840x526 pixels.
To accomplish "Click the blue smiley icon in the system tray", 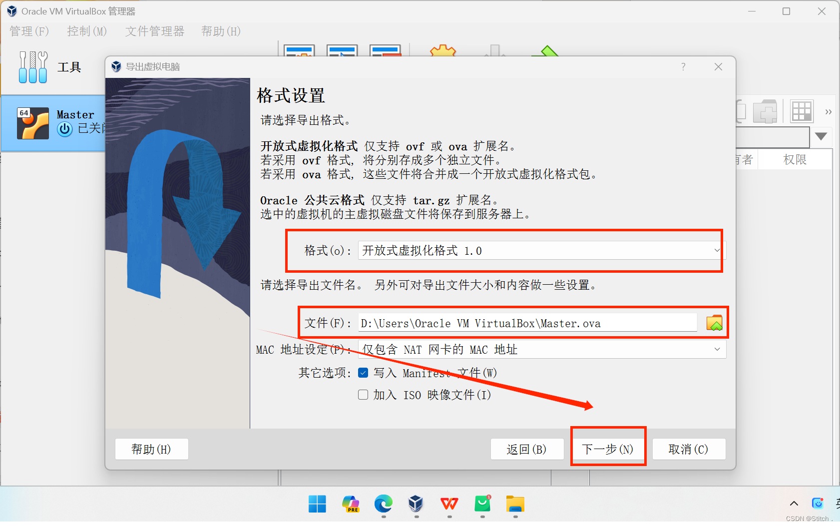I will click(x=818, y=503).
